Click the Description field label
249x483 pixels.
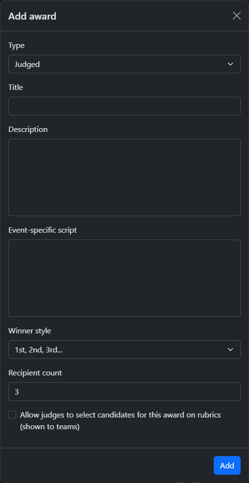(x=28, y=129)
